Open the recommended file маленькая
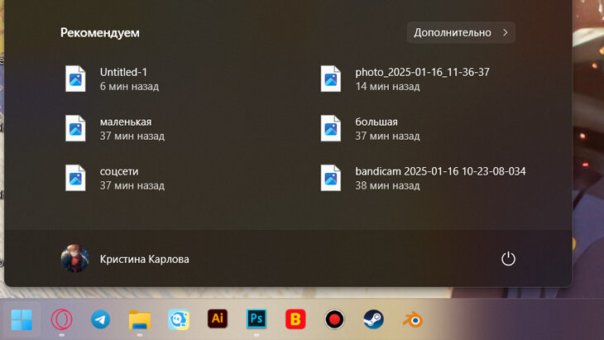The height and width of the screenshot is (340, 604). (x=124, y=128)
